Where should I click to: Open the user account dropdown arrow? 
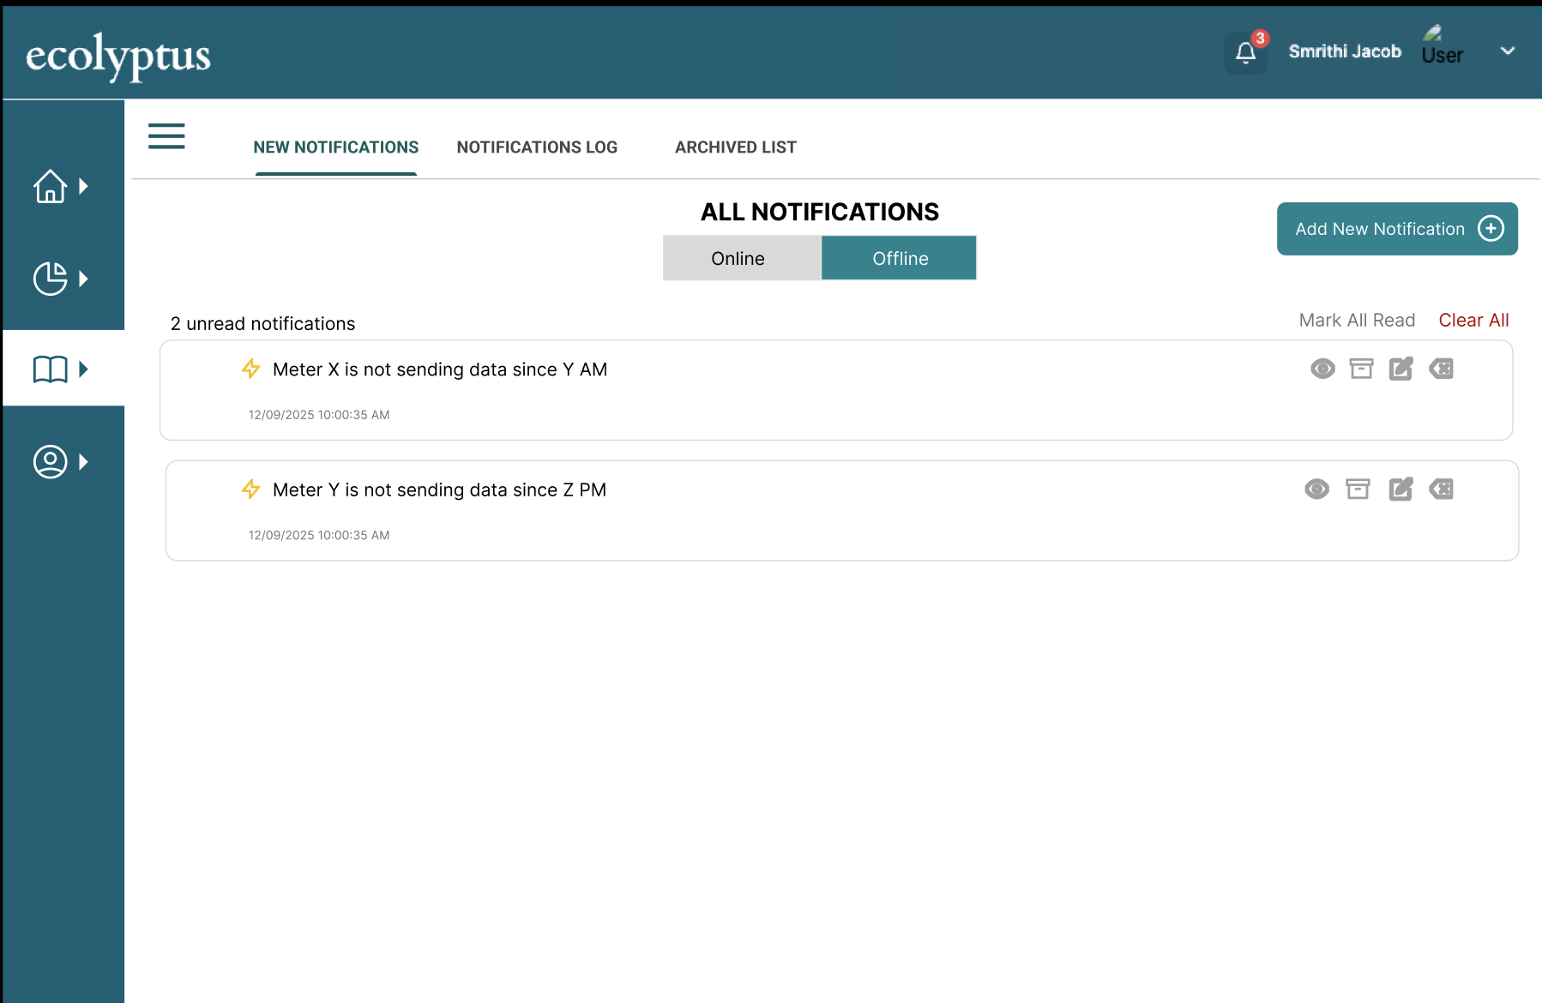(1508, 51)
